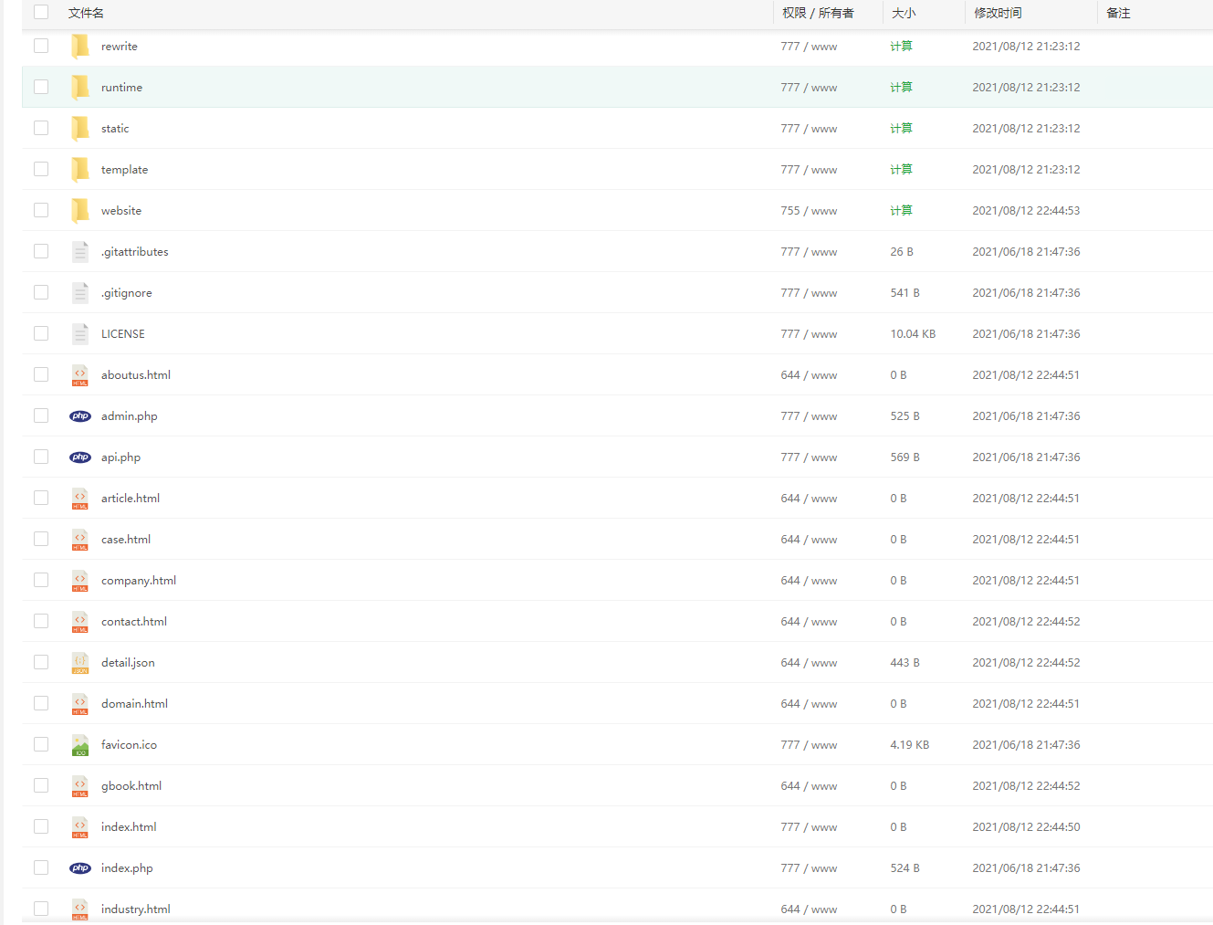Click the 4.19 KB size of favicon.ico
The height and width of the screenshot is (925, 1213).
pyautogui.click(x=910, y=745)
